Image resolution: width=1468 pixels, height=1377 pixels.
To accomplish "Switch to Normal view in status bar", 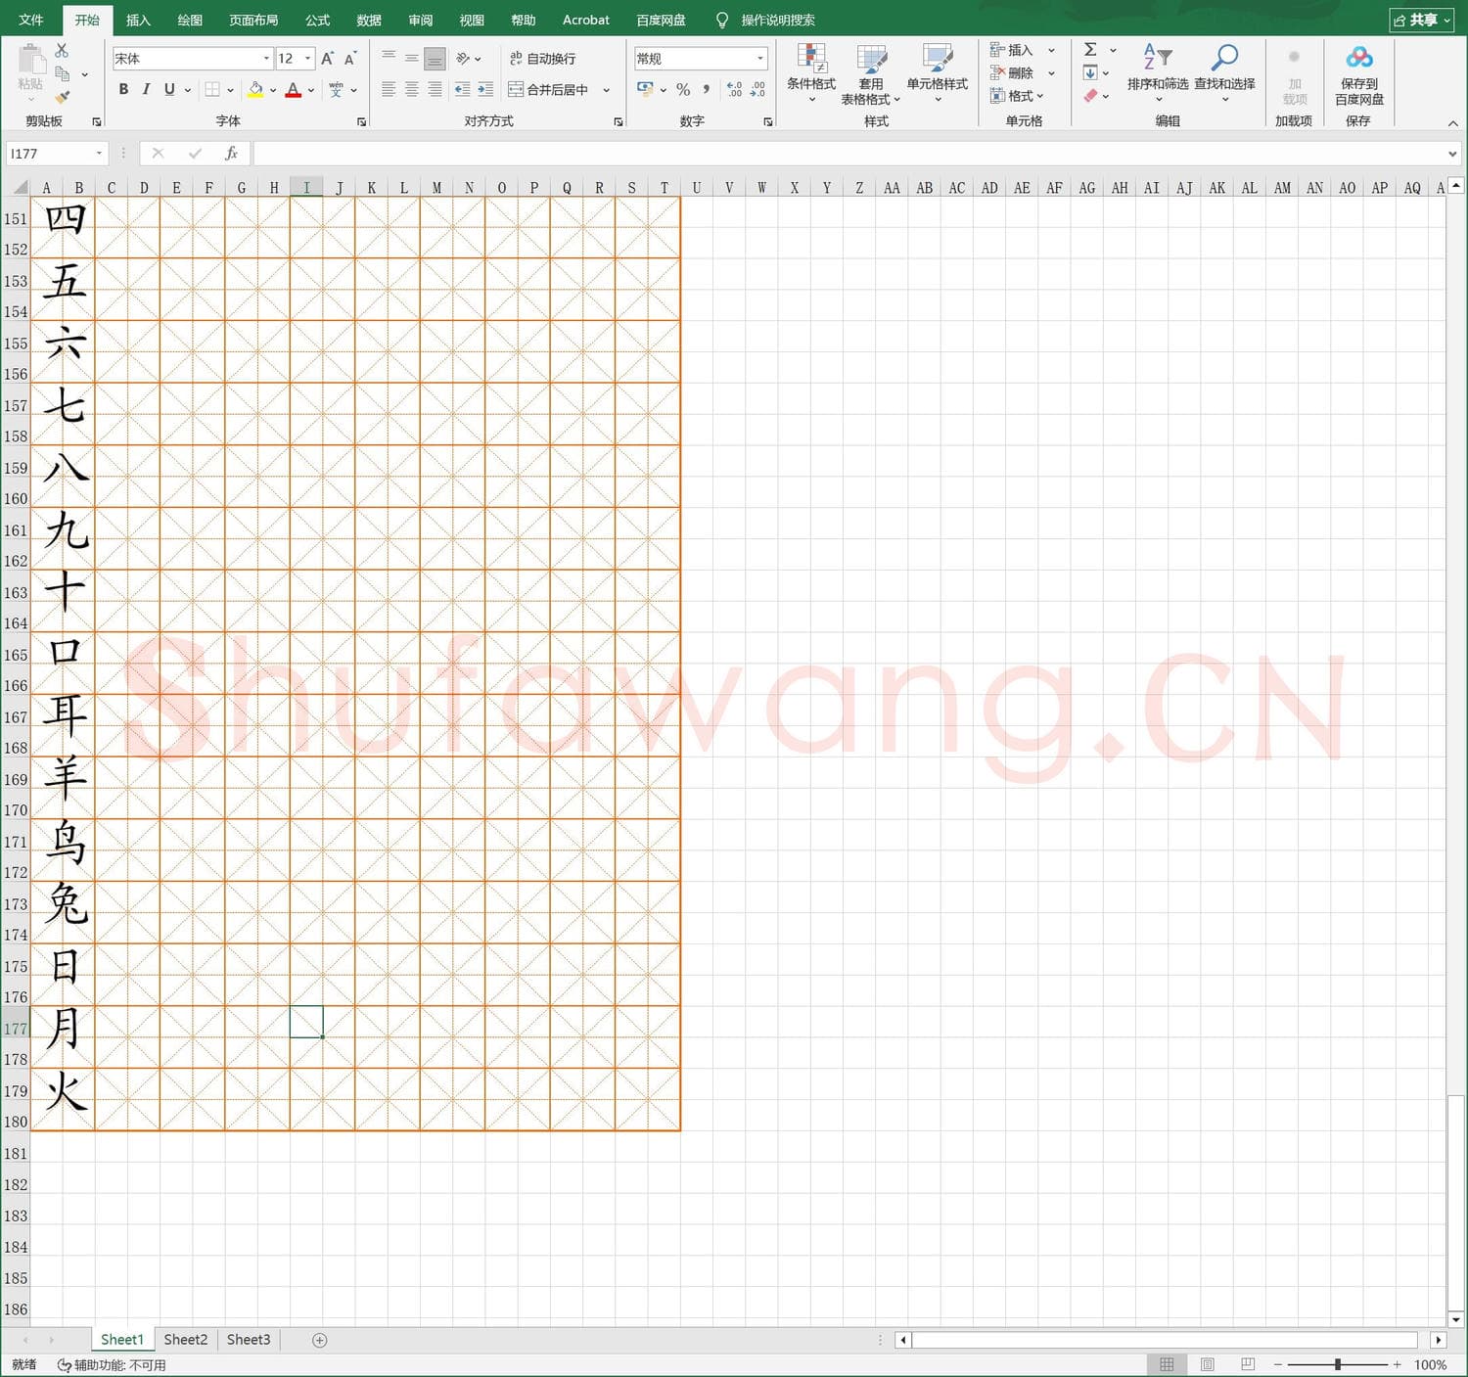I will [1167, 1364].
